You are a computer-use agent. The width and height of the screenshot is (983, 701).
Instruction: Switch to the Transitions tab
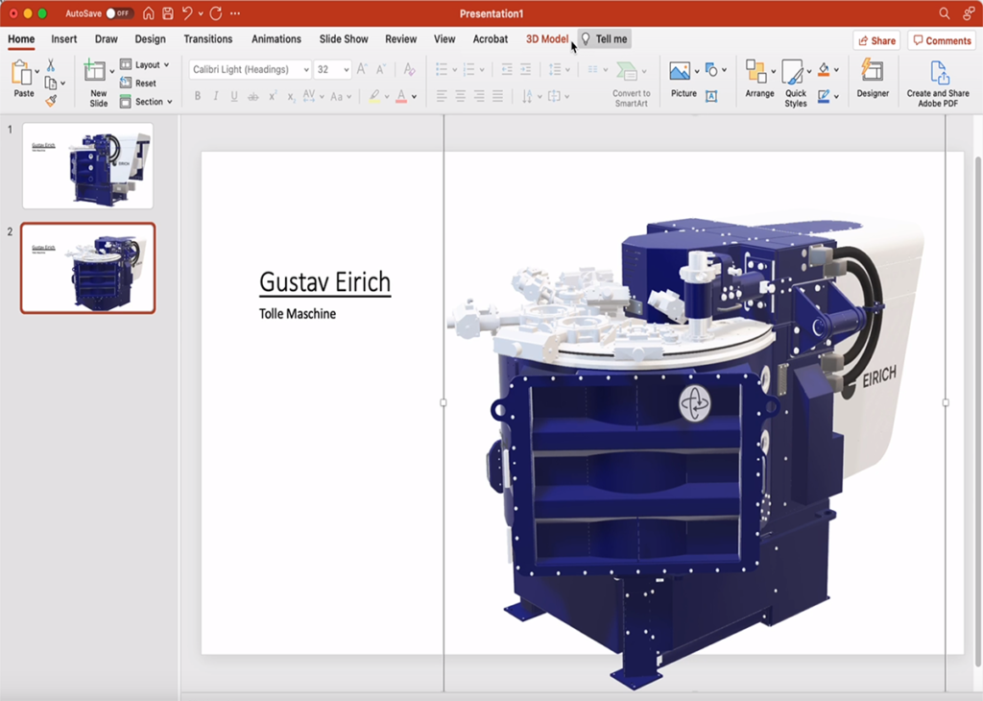point(208,38)
